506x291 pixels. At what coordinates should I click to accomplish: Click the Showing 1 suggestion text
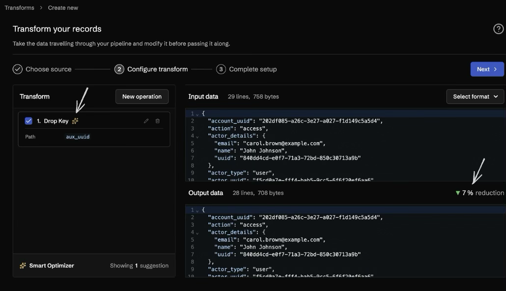(x=139, y=266)
